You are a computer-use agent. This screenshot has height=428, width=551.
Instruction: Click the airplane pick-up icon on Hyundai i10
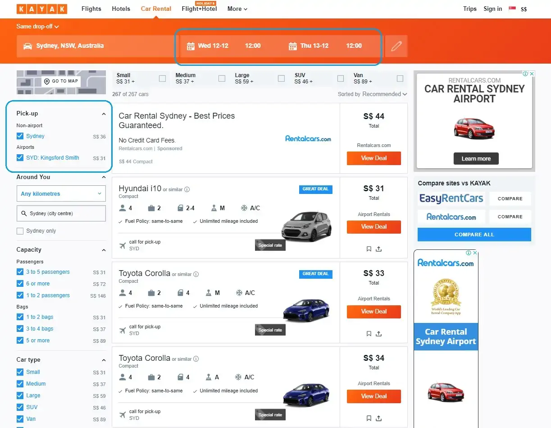[123, 245]
